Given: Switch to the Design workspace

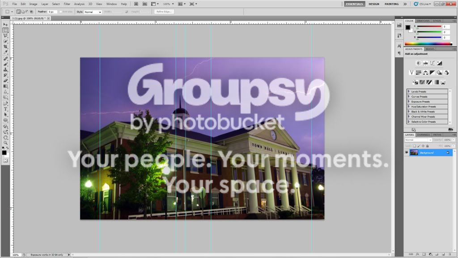Looking at the screenshot, I should click(x=374, y=4).
